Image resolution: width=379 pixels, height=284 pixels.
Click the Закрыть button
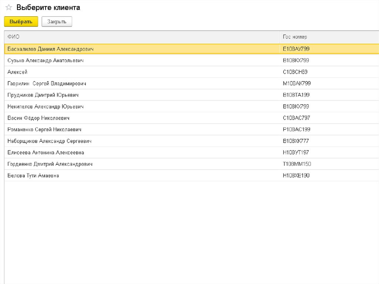click(57, 22)
